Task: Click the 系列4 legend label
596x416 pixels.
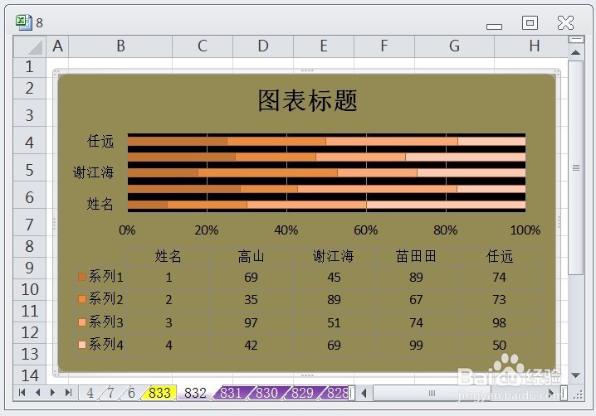Action: click(x=106, y=345)
